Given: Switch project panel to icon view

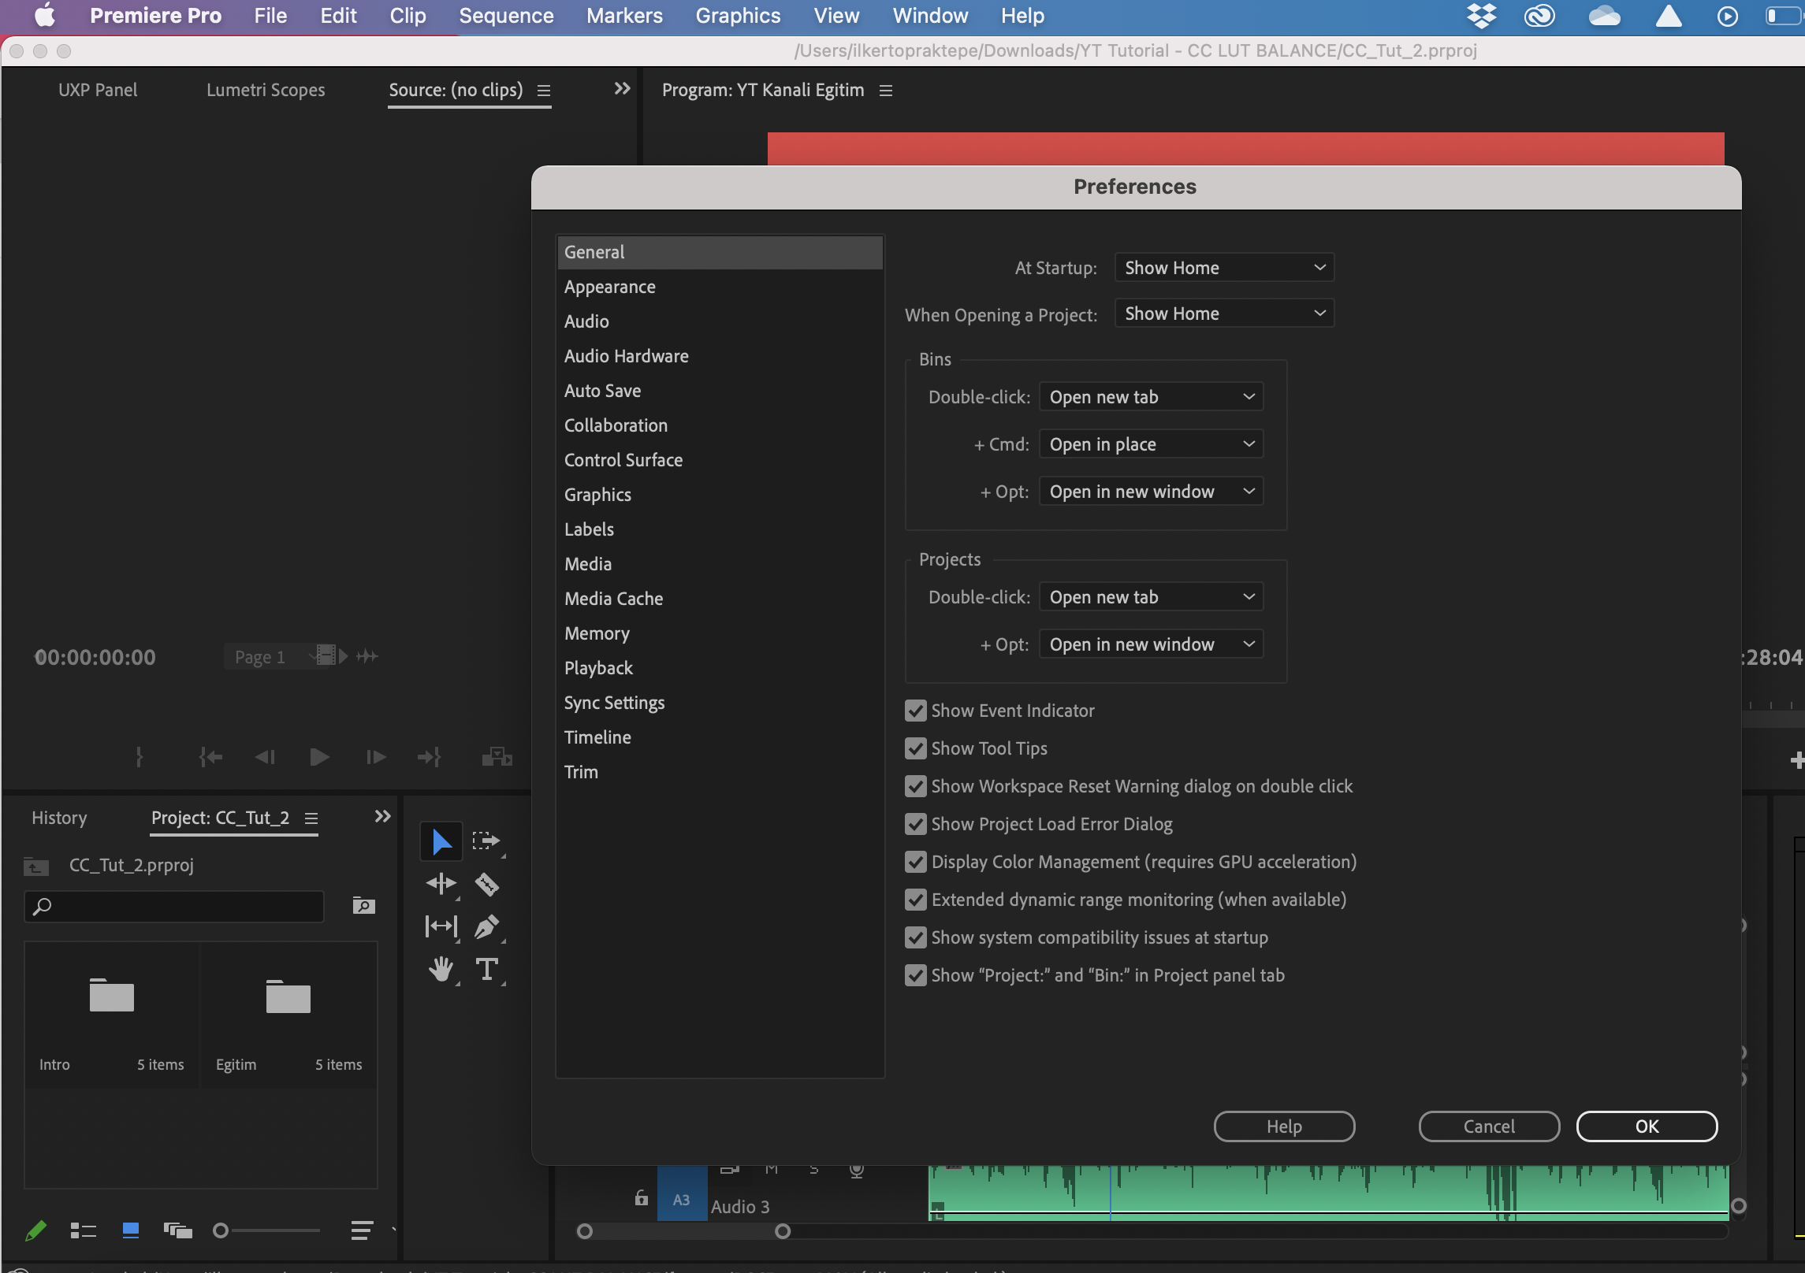Looking at the screenshot, I should click(x=131, y=1230).
